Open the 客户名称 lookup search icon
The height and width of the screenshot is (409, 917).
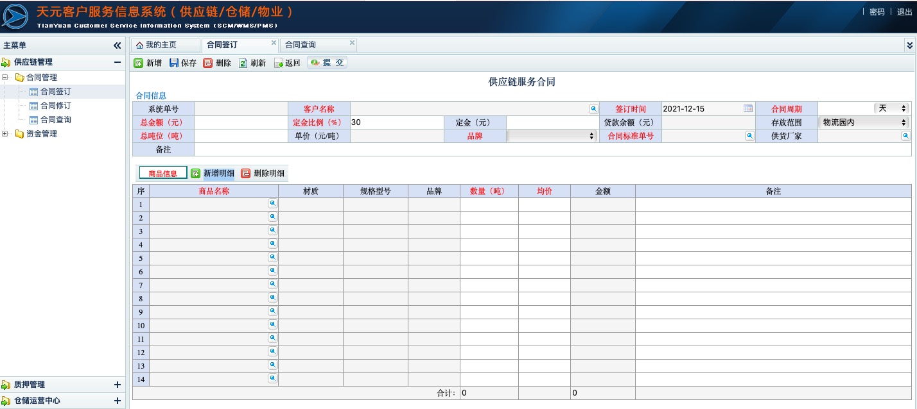click(593, 109)
